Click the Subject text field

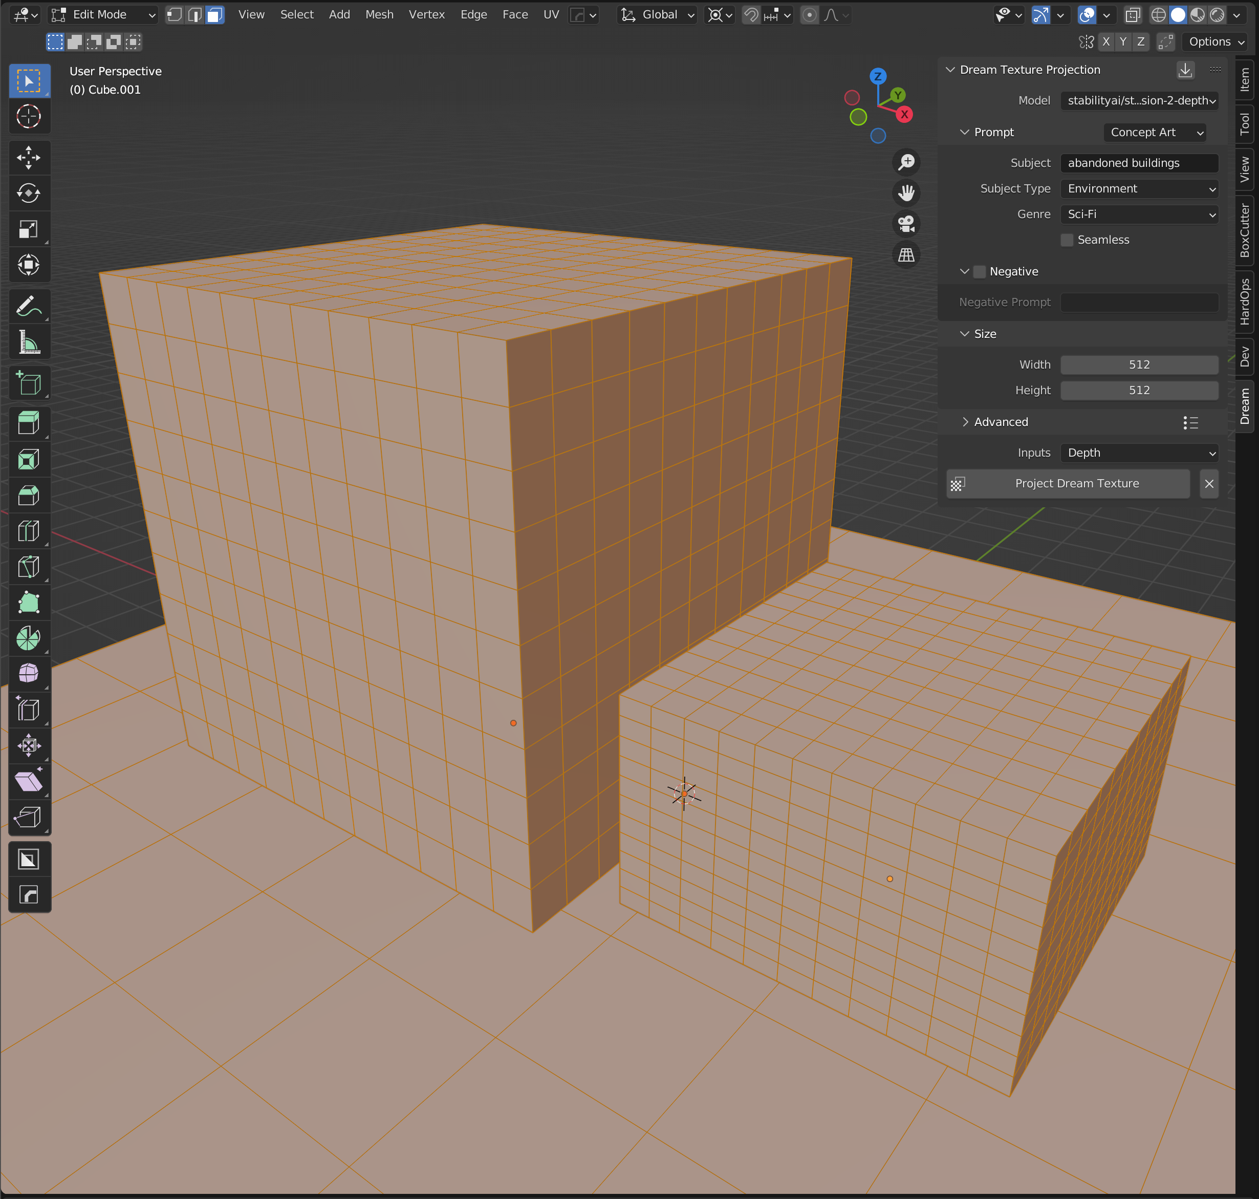click(x=1139, y=163)
